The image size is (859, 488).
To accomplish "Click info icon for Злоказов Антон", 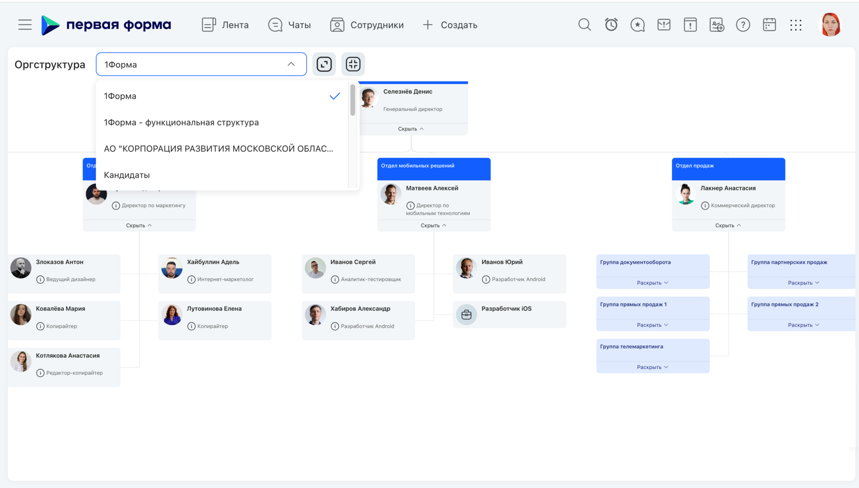I will (x=40, y=280).
